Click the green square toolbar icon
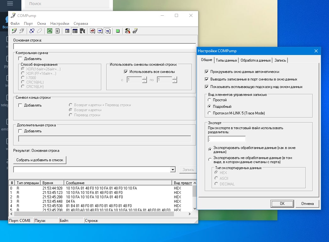This screenshot has width=329, height=242. click(x=118, y=31)
